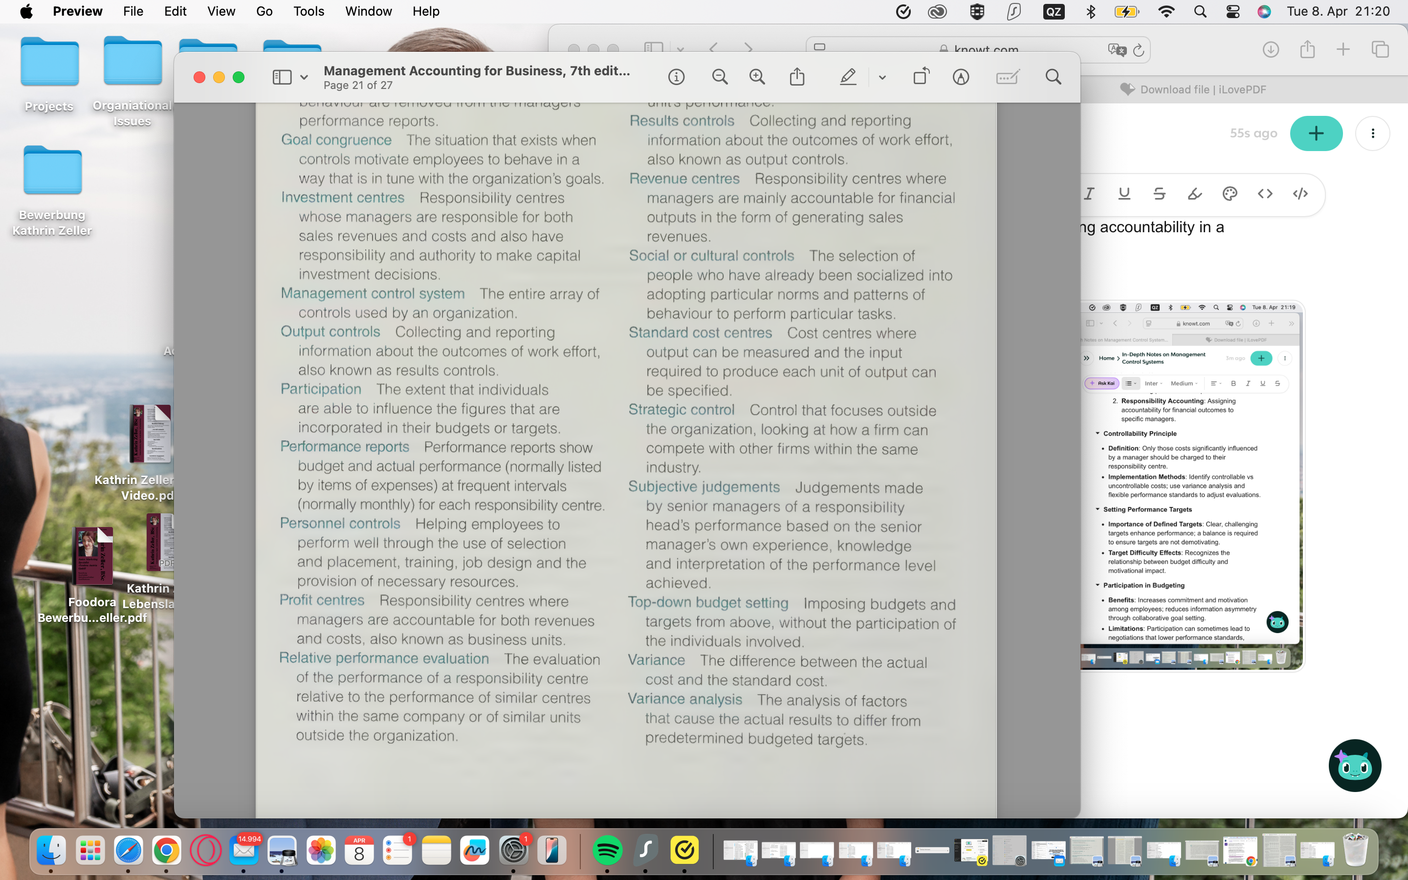This screenshot has height=880, width=1408.
Task: Open the Tools menu
Action: click(x=308, y=11)
